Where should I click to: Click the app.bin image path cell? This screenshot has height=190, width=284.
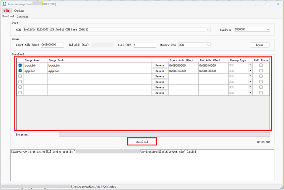click(x=100, y=71)
